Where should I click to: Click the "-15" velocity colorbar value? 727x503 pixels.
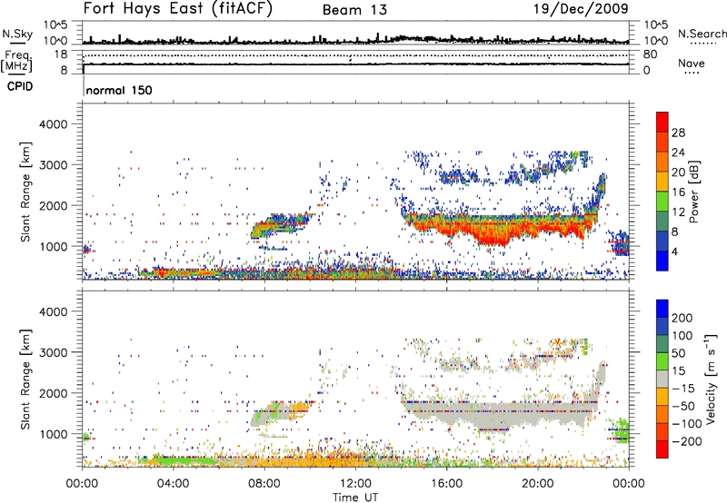(683, 389)
